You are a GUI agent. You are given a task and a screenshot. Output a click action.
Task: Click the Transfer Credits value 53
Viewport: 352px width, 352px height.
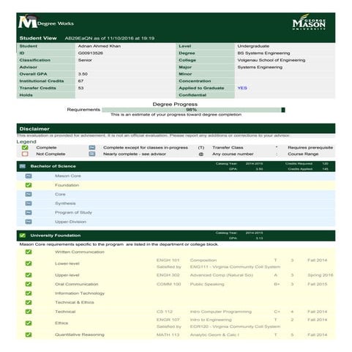click(80, 88)
